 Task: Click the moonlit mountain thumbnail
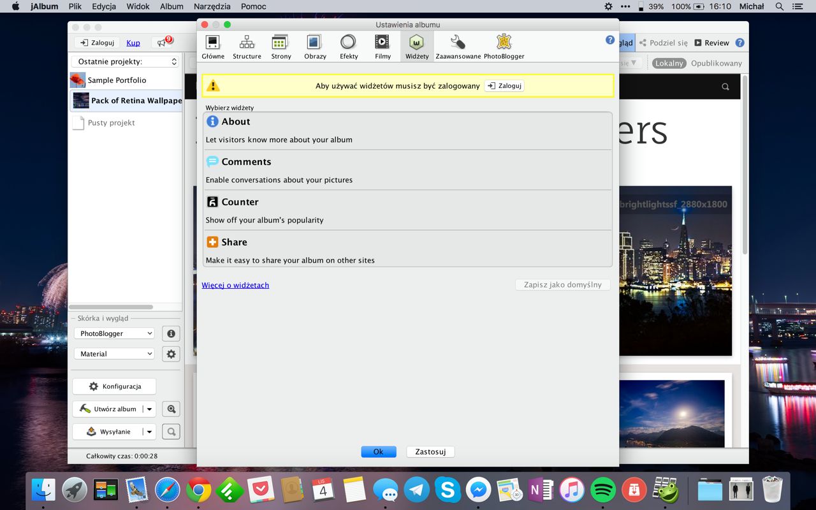(x=672, y=413)
